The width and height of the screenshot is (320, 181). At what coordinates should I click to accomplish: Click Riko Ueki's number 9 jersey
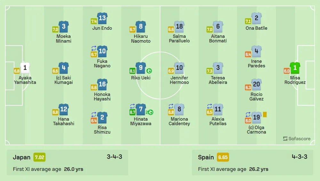pos(141,67)
